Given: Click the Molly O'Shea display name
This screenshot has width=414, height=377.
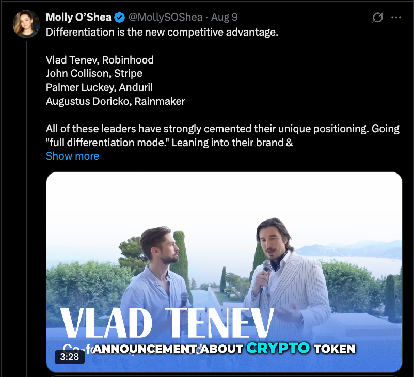Looking at the screenshot, I should pos(78,17).
